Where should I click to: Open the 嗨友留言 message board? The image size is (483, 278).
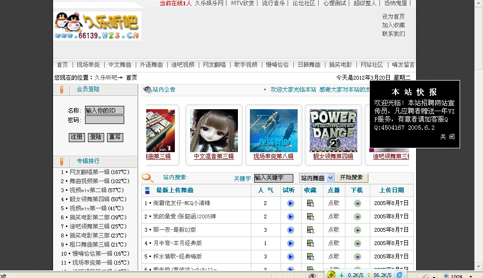point(403,64)
